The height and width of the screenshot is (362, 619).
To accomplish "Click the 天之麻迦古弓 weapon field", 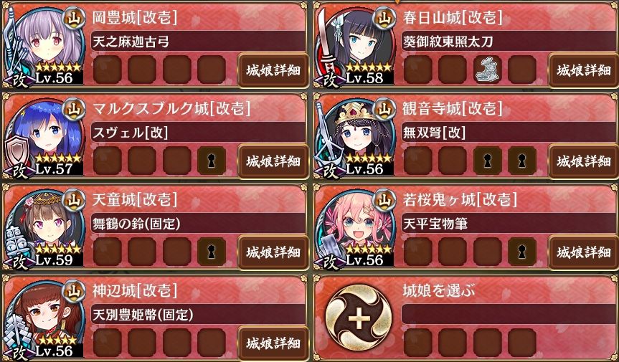I will pyautogui.click(x=198, y=41).
